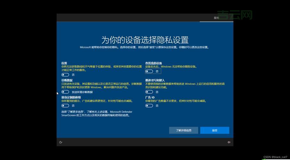Screen dimensions: 290x160
Task: Click the 位置 setting heading
Action: click(64, 63)
